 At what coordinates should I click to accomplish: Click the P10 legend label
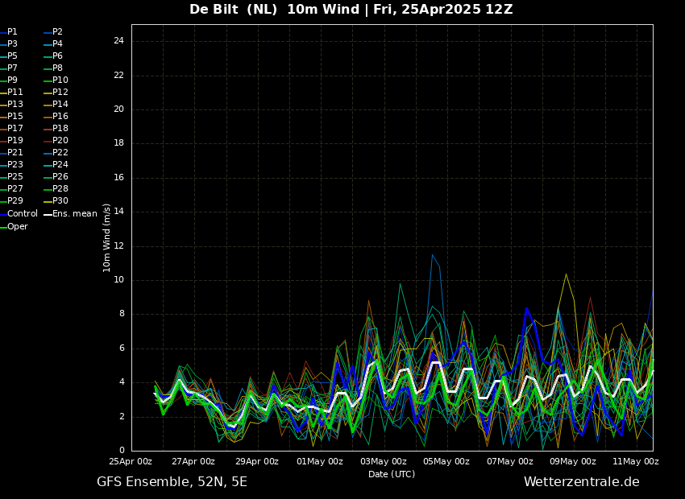60,80
